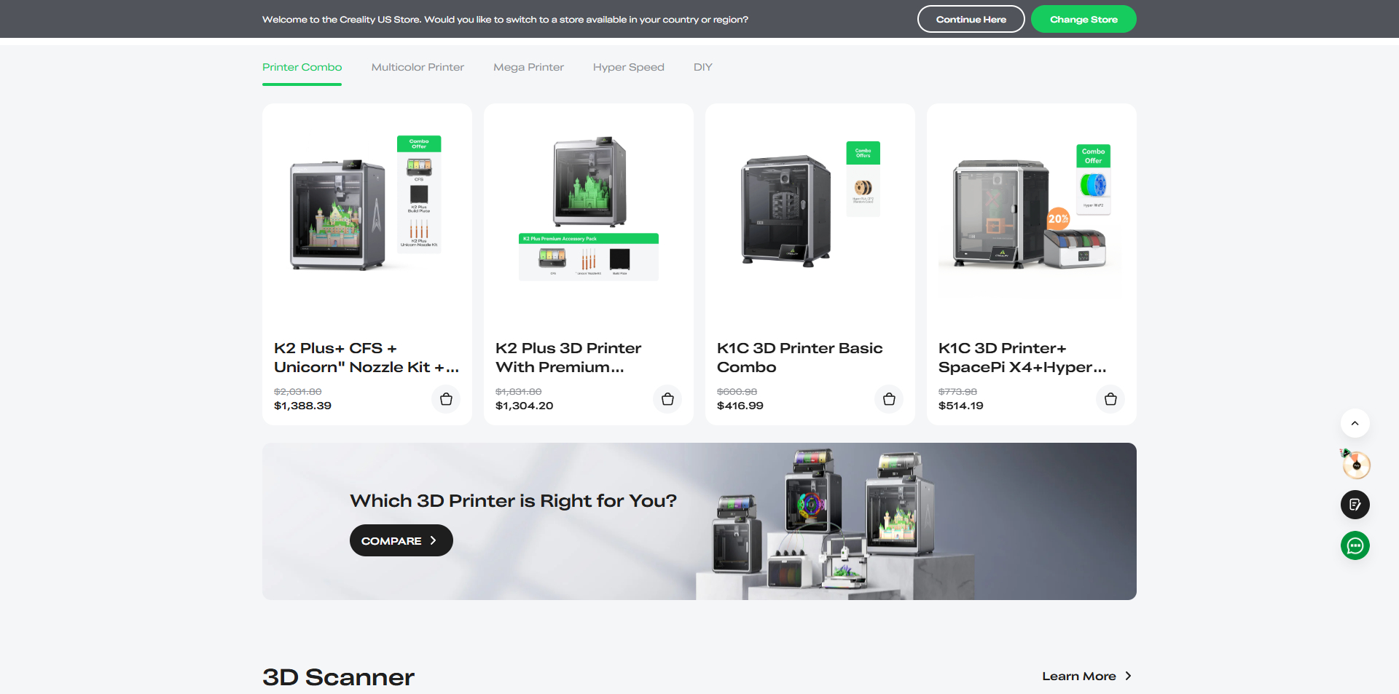This screenshot has width=1399, height=694.
Task: Click the 3D Scanner section heading
Action: point(338,677)
